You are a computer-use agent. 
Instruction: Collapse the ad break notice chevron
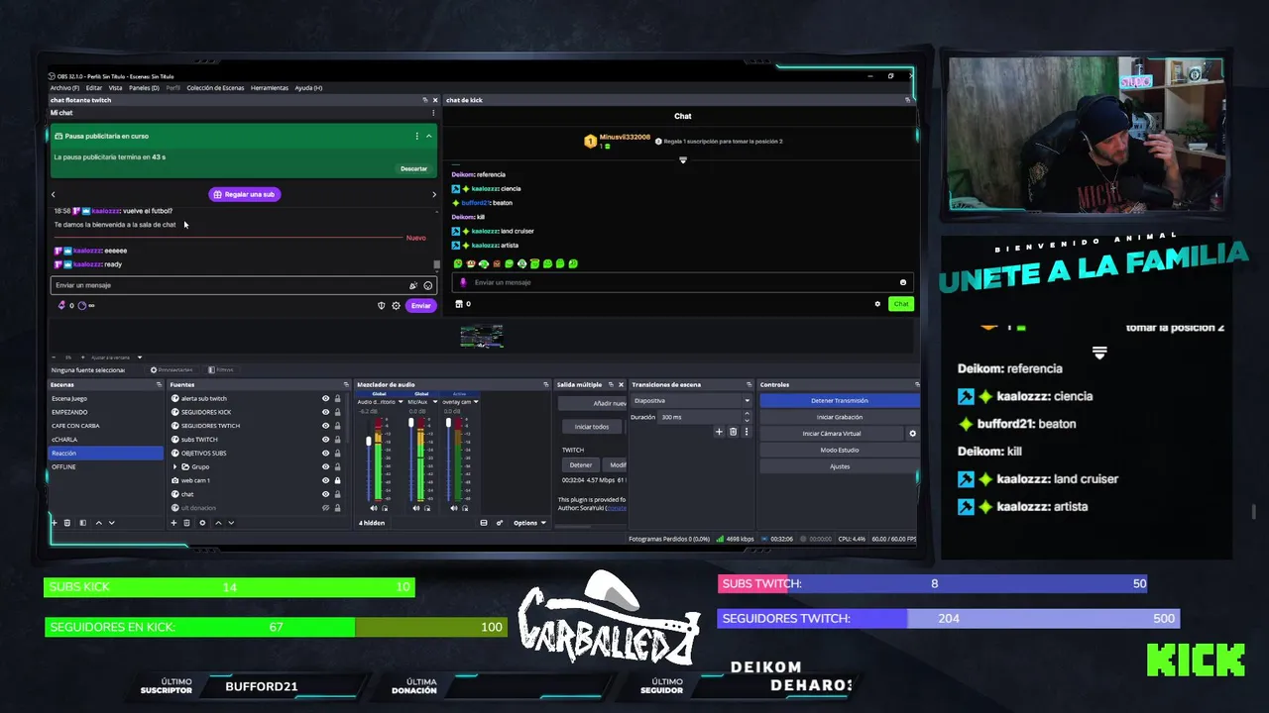click(428, 136)
